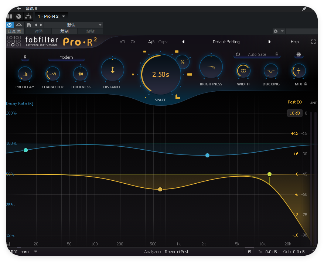Click the MIX knob
Screen dimensions: 324x262
[x=299, y=71]
